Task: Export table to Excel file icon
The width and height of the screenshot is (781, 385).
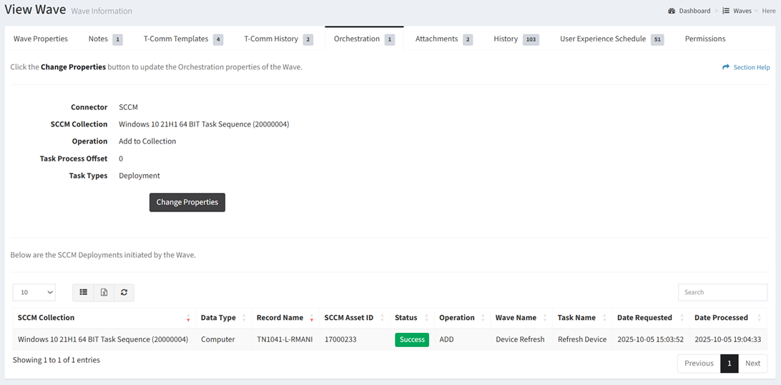Action: (x=104, y=292)
